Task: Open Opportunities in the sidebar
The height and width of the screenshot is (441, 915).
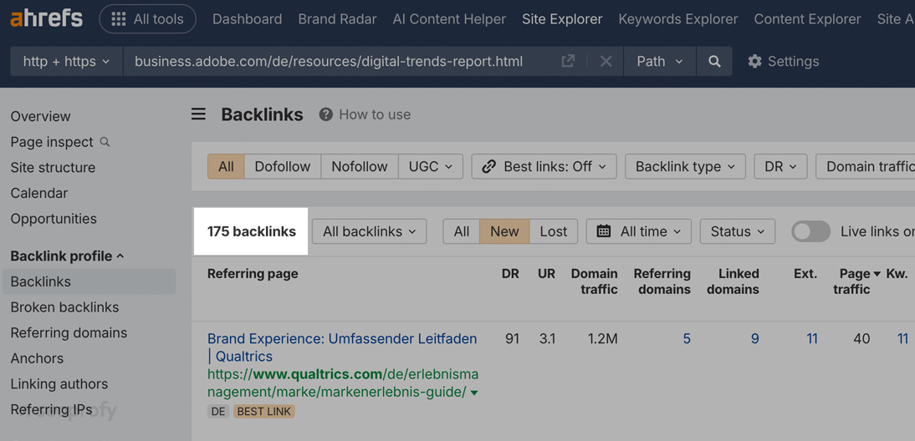Action: (x=54, y=219)
